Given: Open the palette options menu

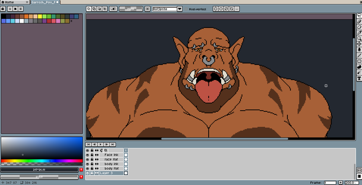Looking at the screenshot, I should tap(21, 9).
